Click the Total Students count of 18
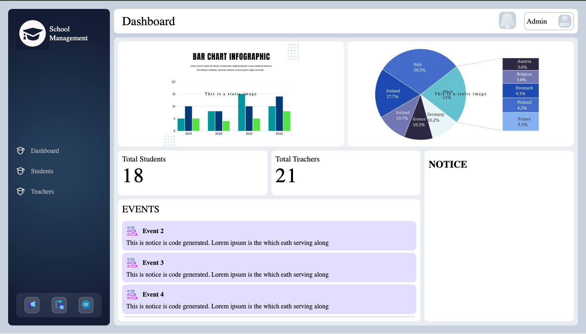 pos(133,176)
